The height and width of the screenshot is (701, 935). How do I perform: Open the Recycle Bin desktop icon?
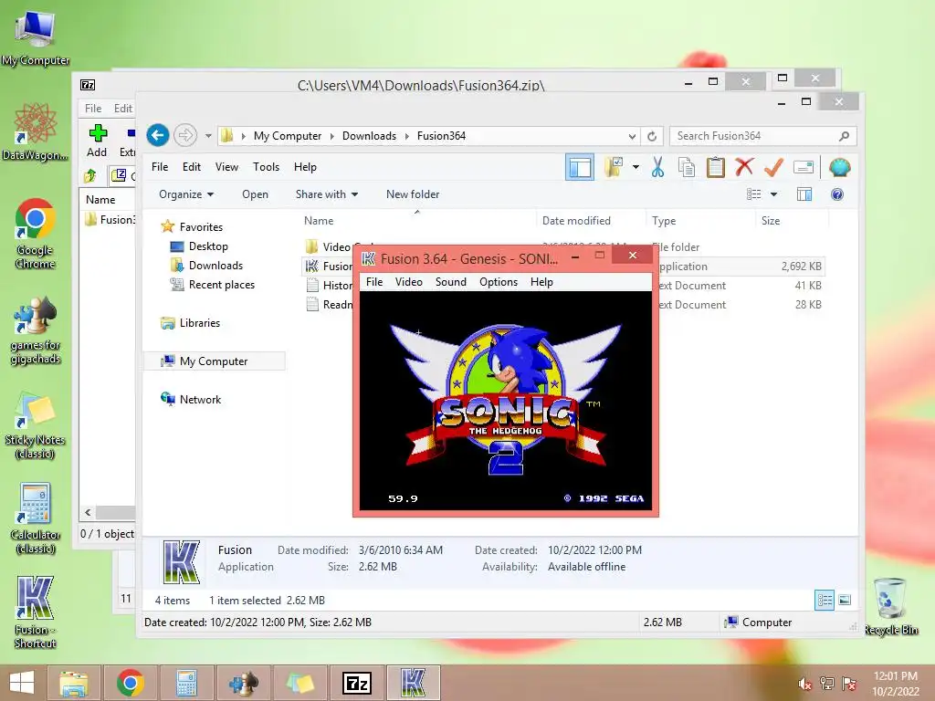tap(891, 607)
